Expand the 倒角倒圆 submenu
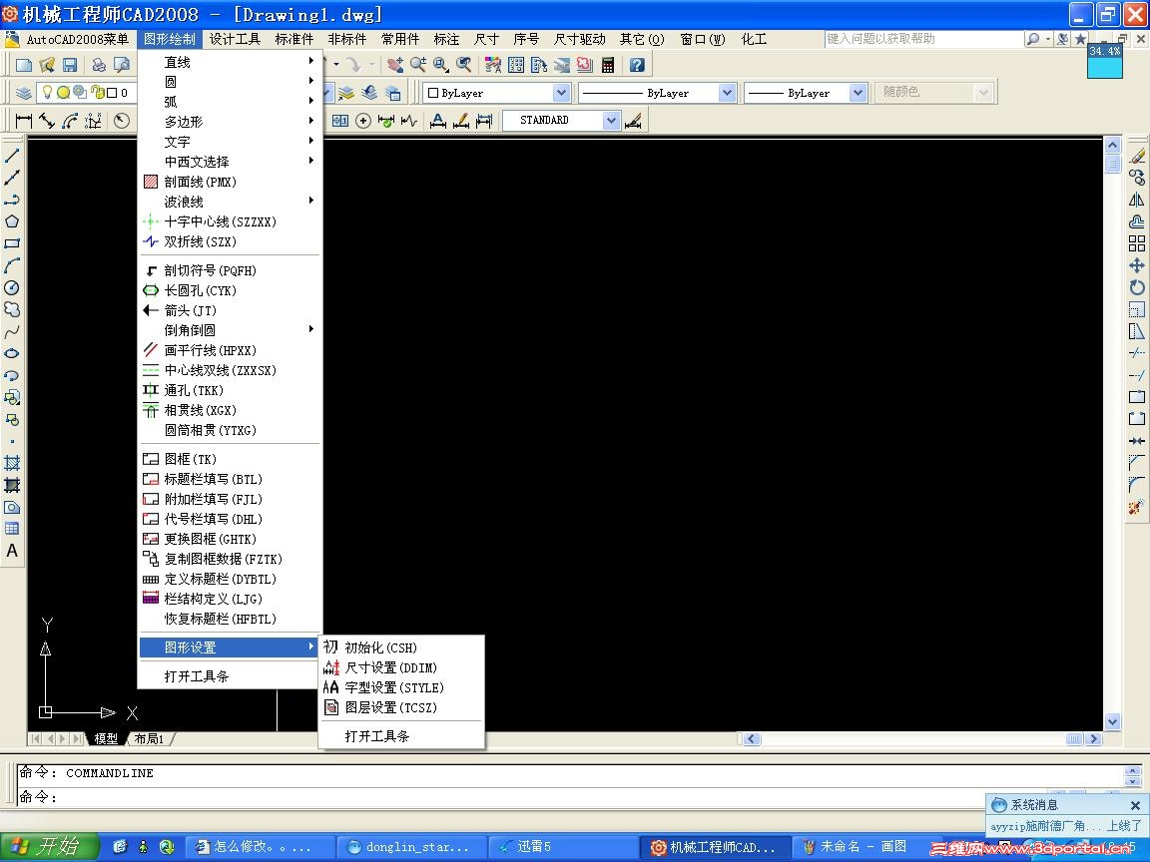The width and height of the screenshot is (1150, 862). coord(231,330)
